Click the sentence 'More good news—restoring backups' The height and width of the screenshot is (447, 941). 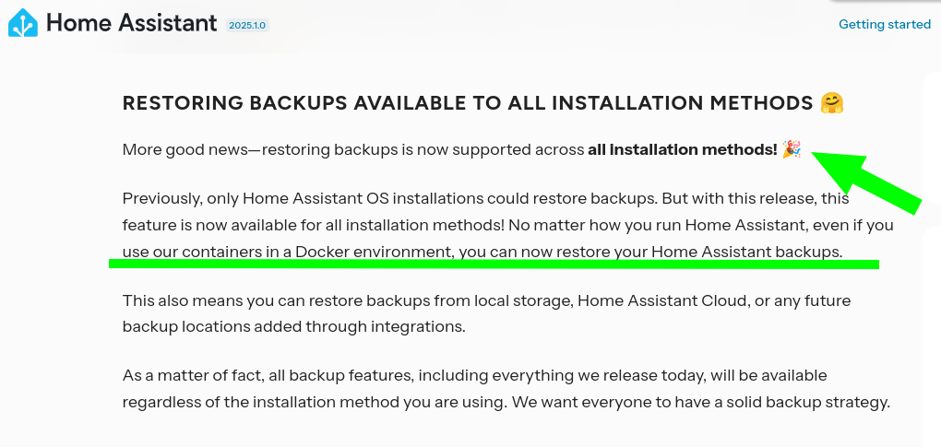pyautogui.click(x=462, y=149)
